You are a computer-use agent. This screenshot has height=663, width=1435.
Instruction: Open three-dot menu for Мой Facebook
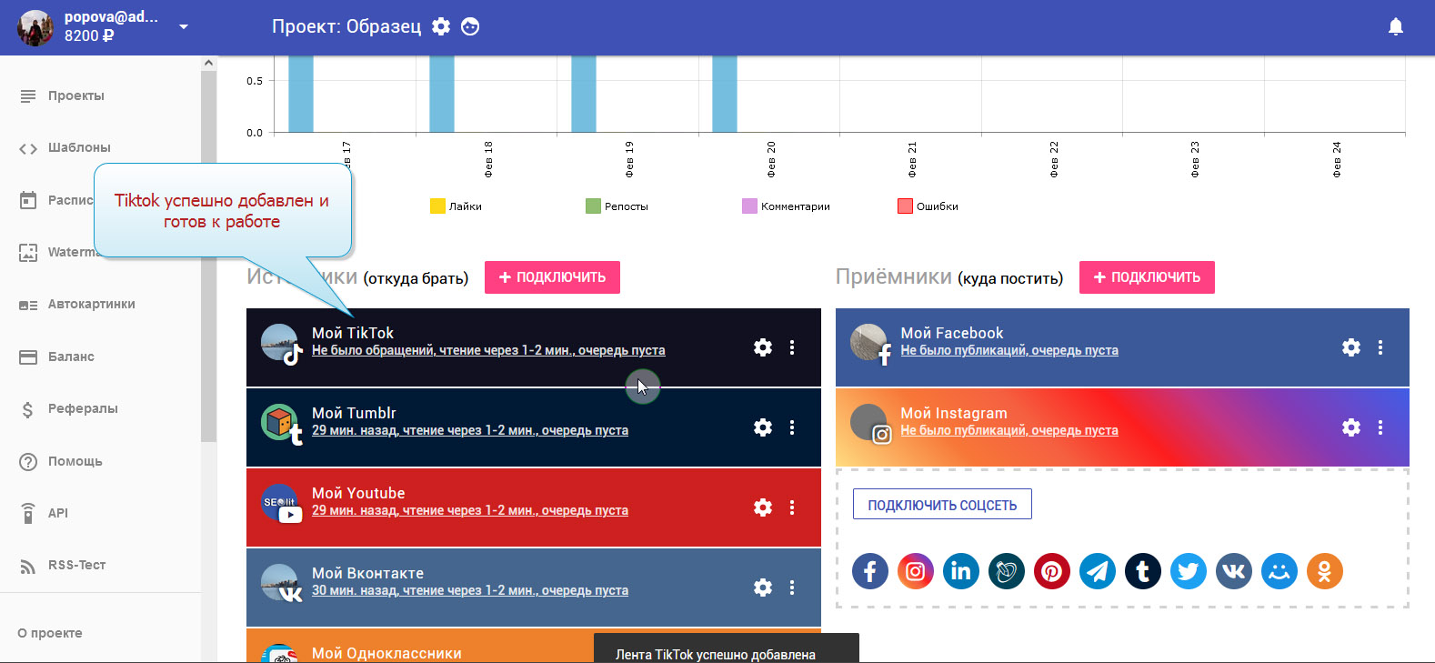(x=1380, y=347)
